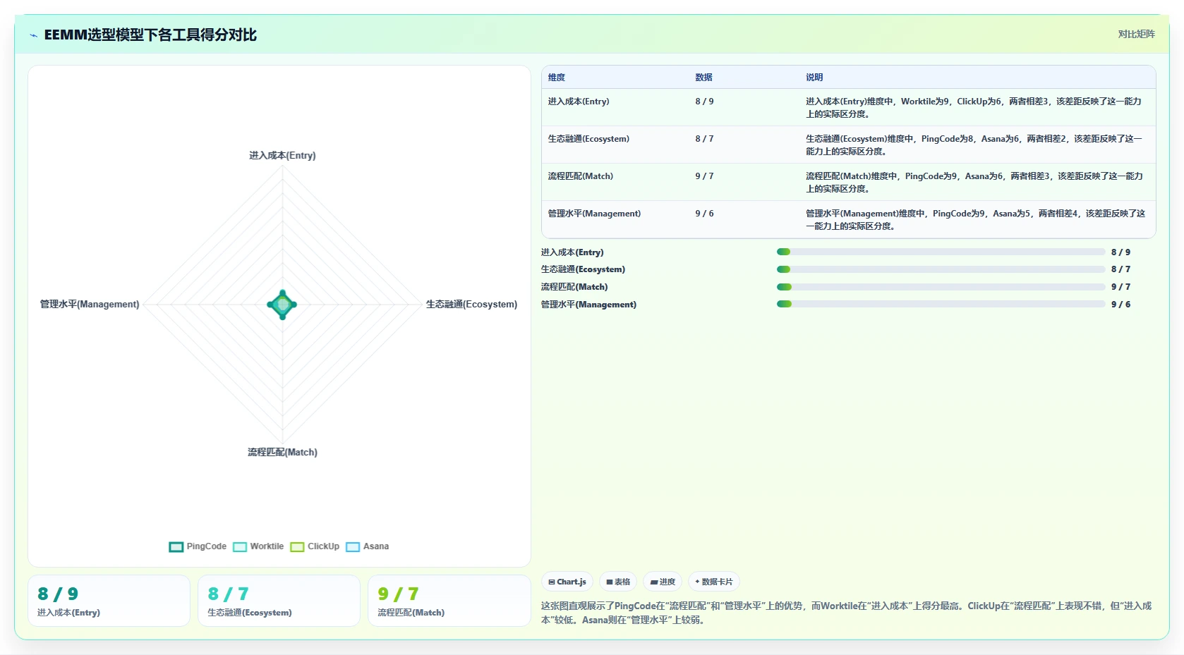Open the 8 / 7 生态融通 data card
This screenshot has width=1184, height=655.
(279, 601)
